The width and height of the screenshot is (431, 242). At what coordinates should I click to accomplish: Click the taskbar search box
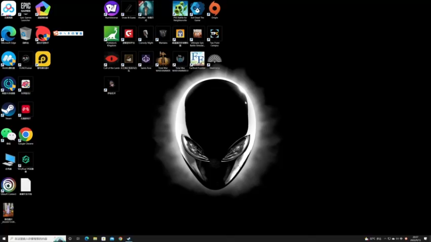pos(37,239)
